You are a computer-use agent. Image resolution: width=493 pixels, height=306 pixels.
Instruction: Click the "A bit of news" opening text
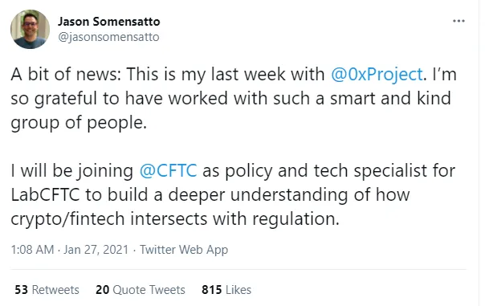[66, 75]
